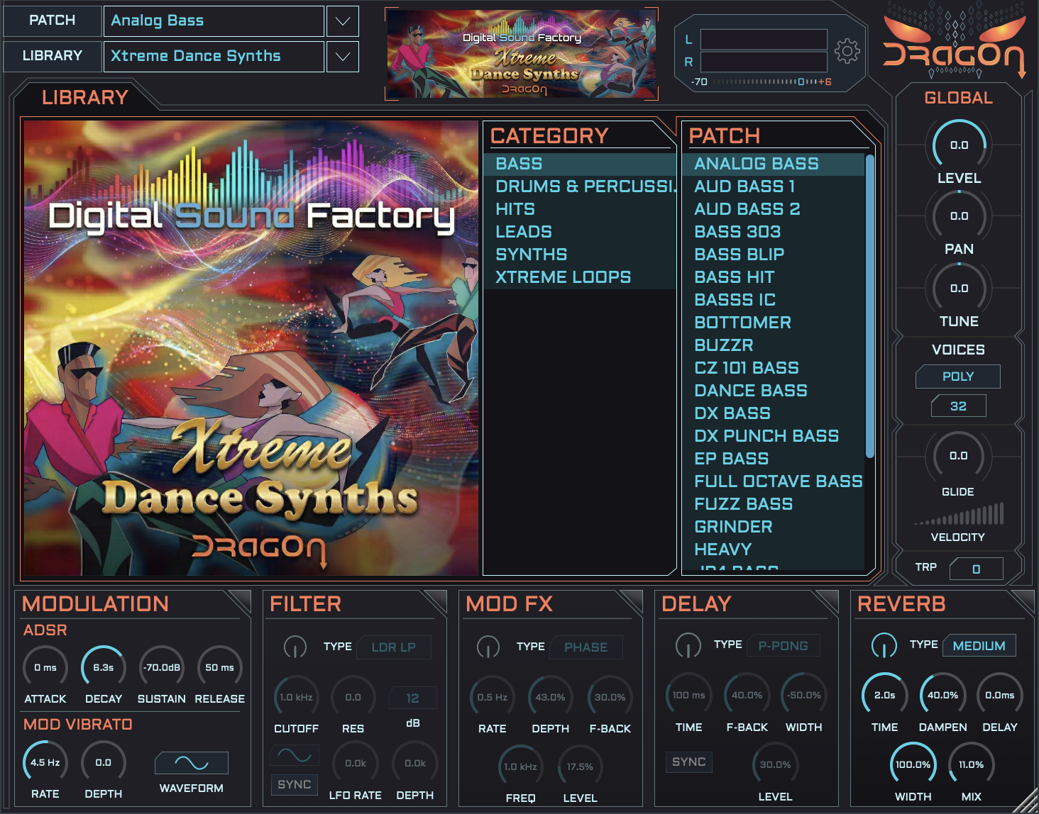The height and width of the screenshot is (814, 1039).
Task: Click the Filter CUTOFF knob
Action: [296, 698]
